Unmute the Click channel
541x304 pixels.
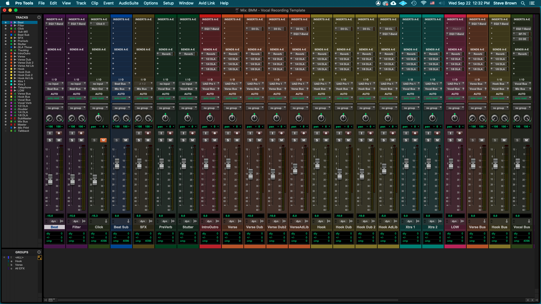(103, 140)
